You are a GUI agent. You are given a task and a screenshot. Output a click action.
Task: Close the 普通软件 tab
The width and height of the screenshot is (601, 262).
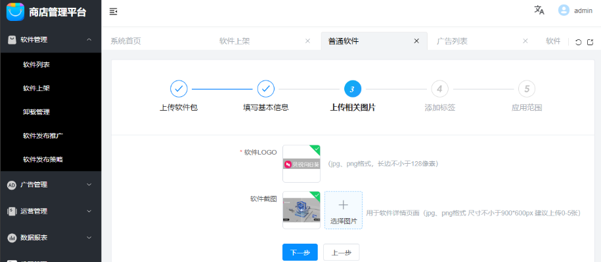tap(416, 41)
